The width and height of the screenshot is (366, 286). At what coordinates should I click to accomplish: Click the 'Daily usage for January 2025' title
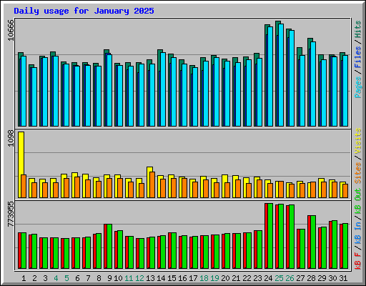[x=84, y=11]
